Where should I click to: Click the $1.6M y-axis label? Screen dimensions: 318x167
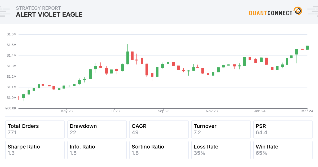(12, 34)
